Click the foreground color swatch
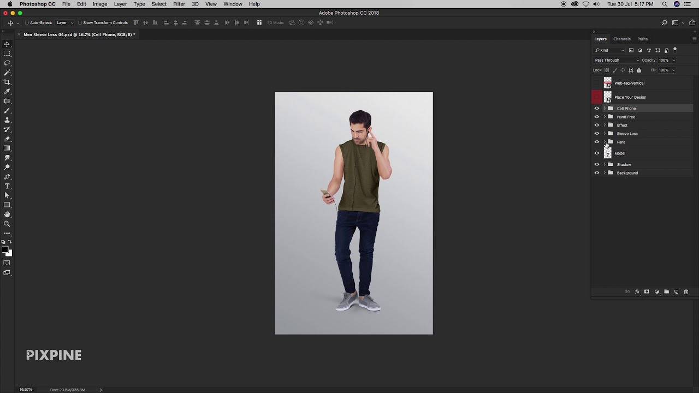Image resolution: width=699 pixels, height=393 pixels. (5, 250)
